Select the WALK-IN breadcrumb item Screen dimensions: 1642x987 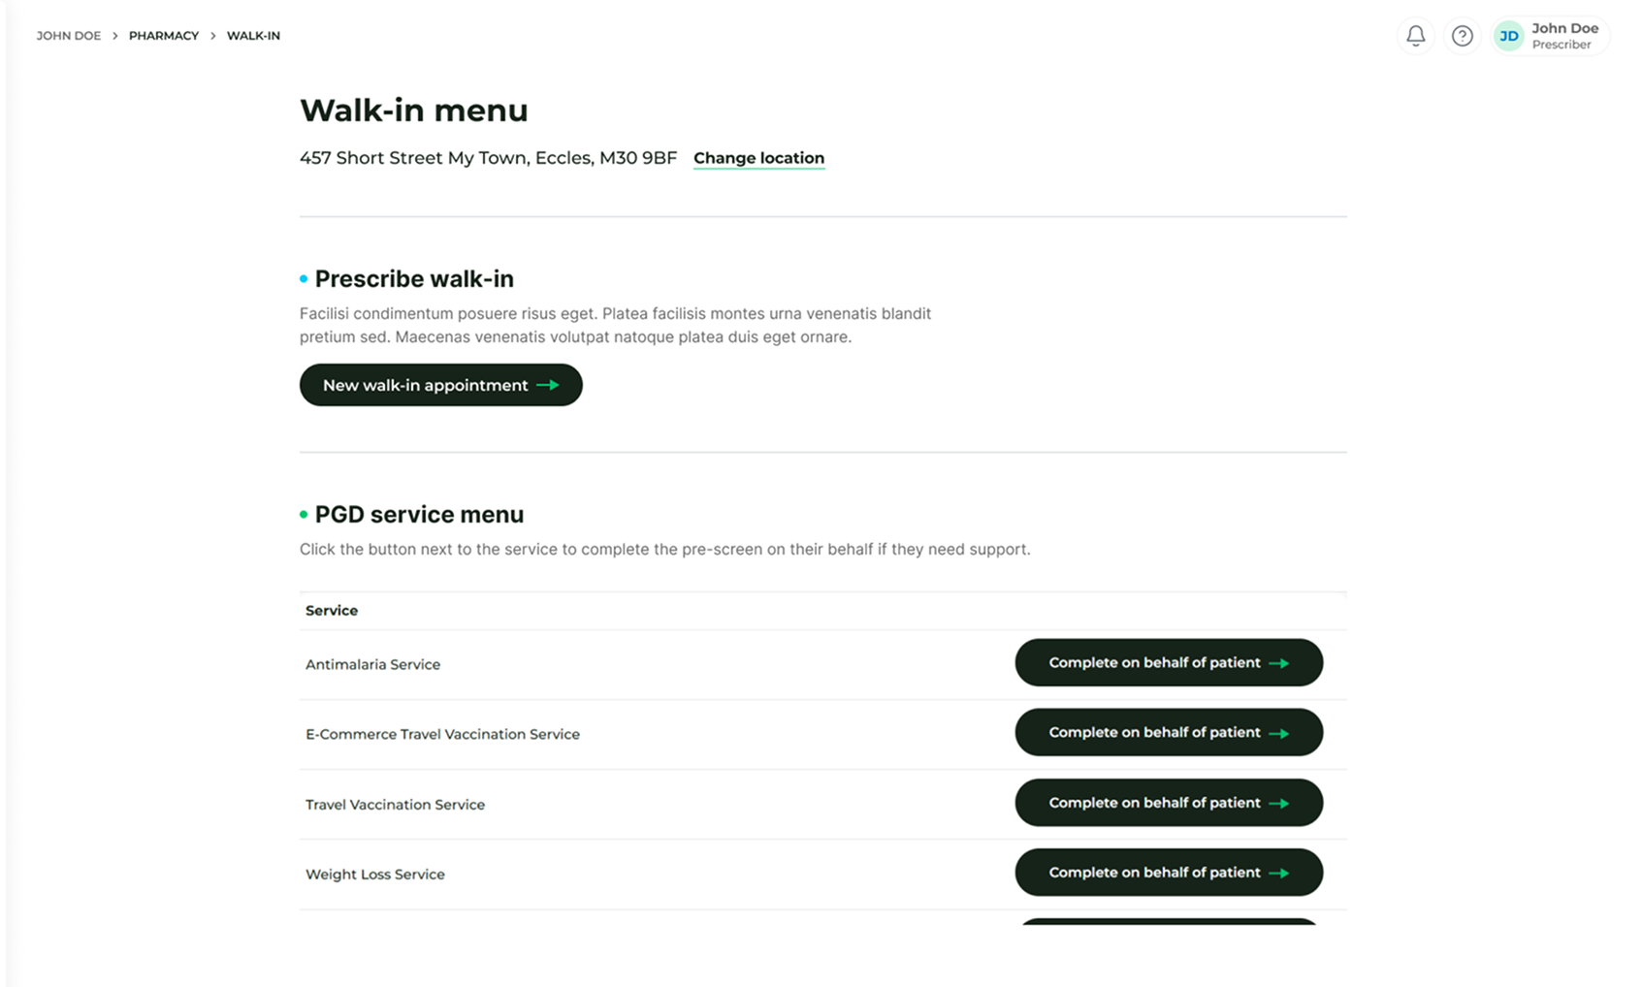pos(253,36)
